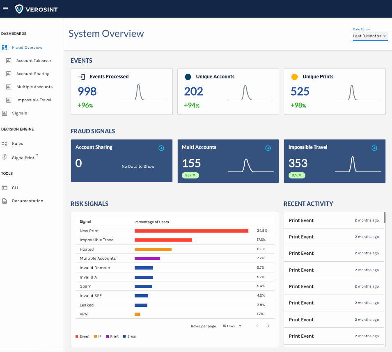Open the Date Range dropdown
The width and height of the screenshot is (392, 352).
(x=370, y=36)
